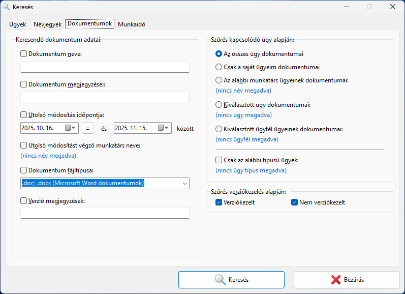405x294 pixels.
Task: Switch to the Munkaidő tab
Action: 132,24
